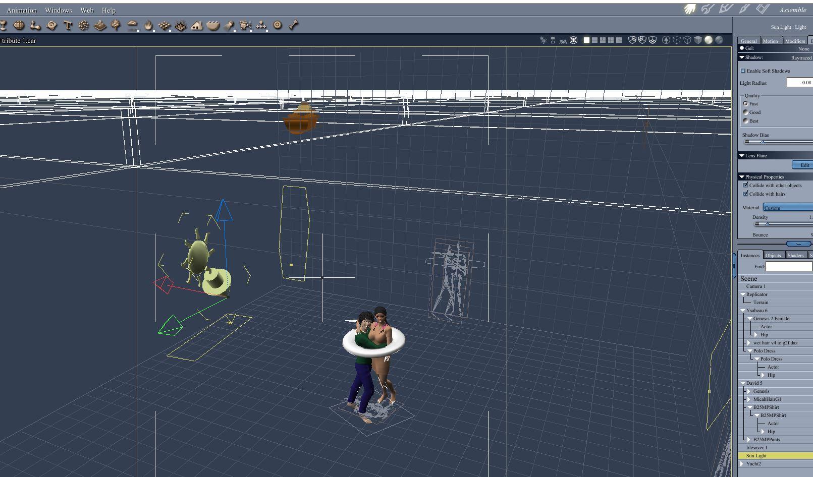The height and width of the screenshot is (477, 813).
Task: Uncheck Collide with hairs
Action: tap(745, 194)
